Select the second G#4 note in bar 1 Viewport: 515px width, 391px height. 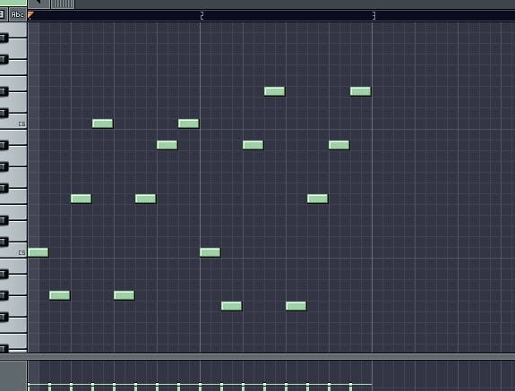pos(124,295)
